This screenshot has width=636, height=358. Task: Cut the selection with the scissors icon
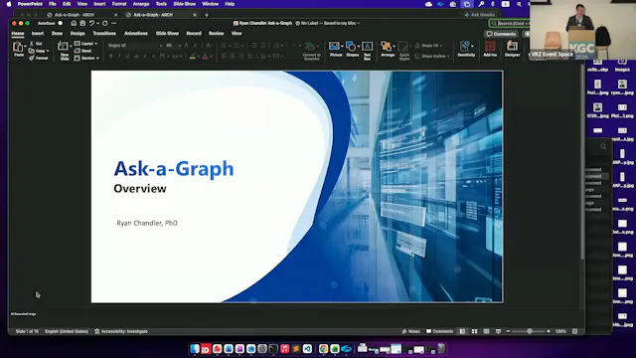pos(32,44)
